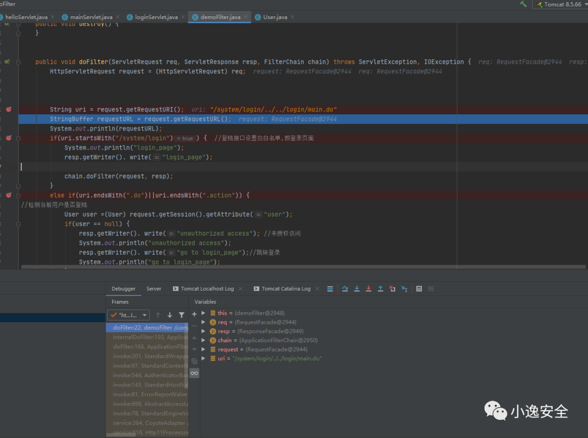Screen dimensions: 588x438
Task: Toggle the breakpoint on getRequestURI line
Action: coord(9,109)
